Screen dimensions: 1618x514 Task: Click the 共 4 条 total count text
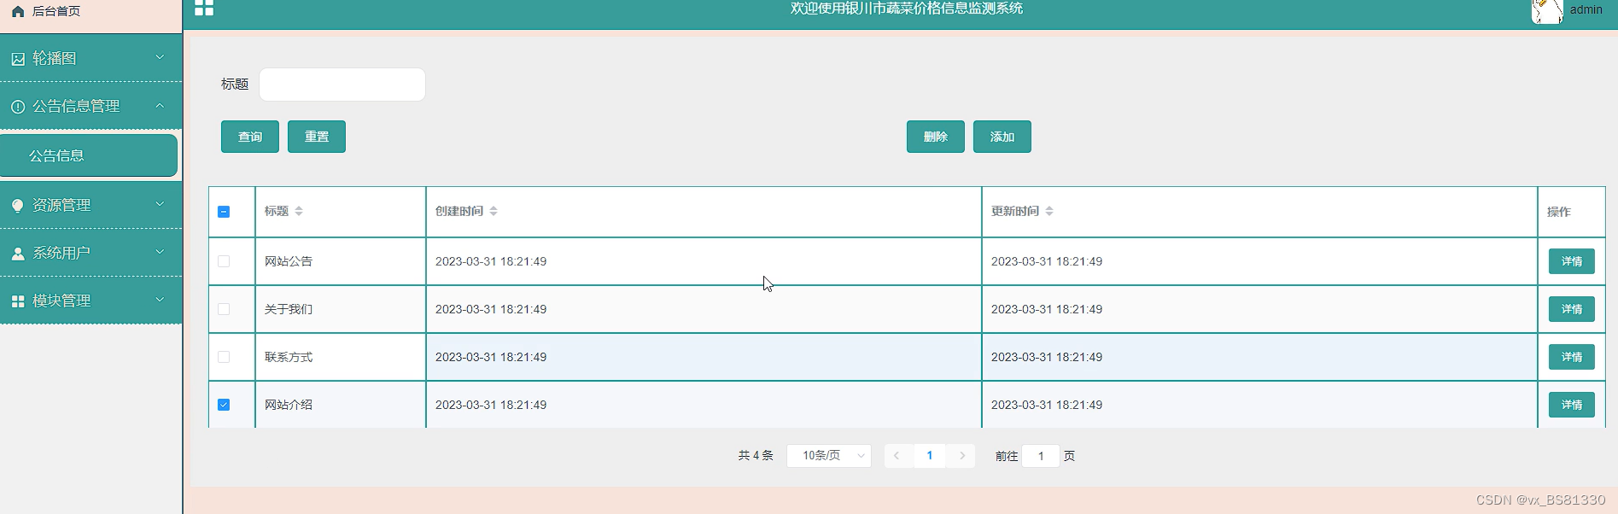(x=756, y=456)
